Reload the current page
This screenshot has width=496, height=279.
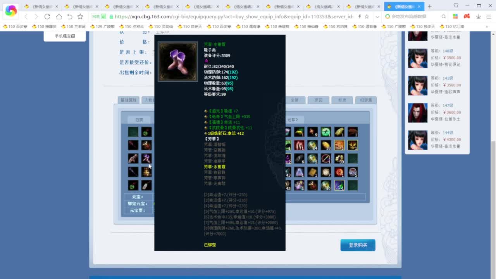click(x=47, y=17)
